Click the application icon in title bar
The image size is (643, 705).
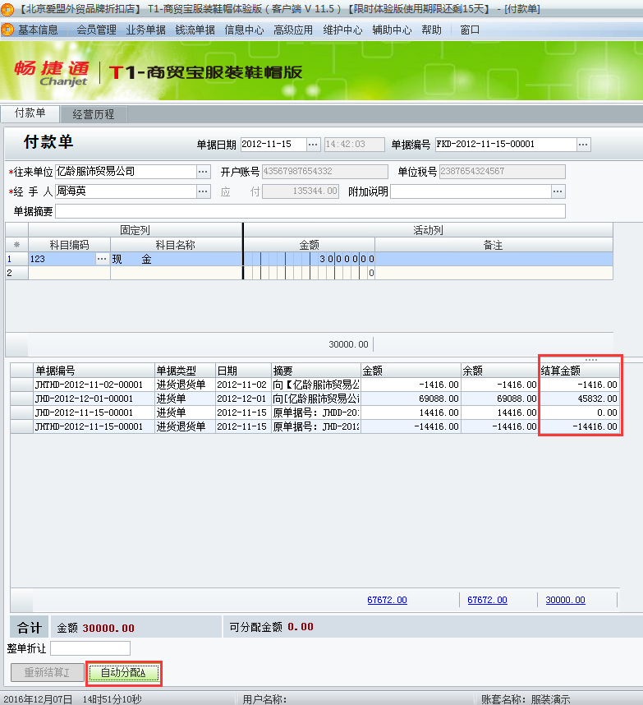tap(7, 9)
